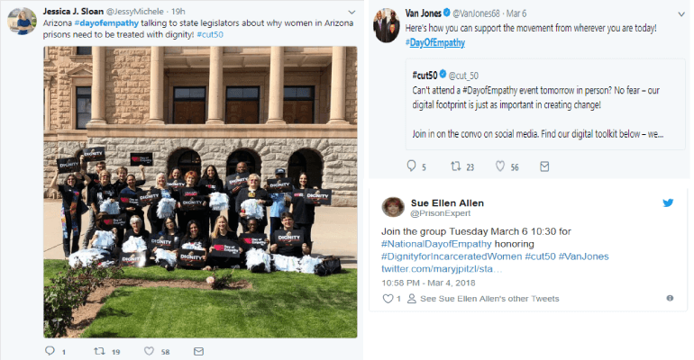Expand options caret on Jessica's tweet
Viewport: 694px width, 360px height.
tap(352, 12)
